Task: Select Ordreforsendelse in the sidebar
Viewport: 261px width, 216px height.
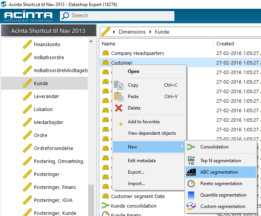Action: pos(53,148)
